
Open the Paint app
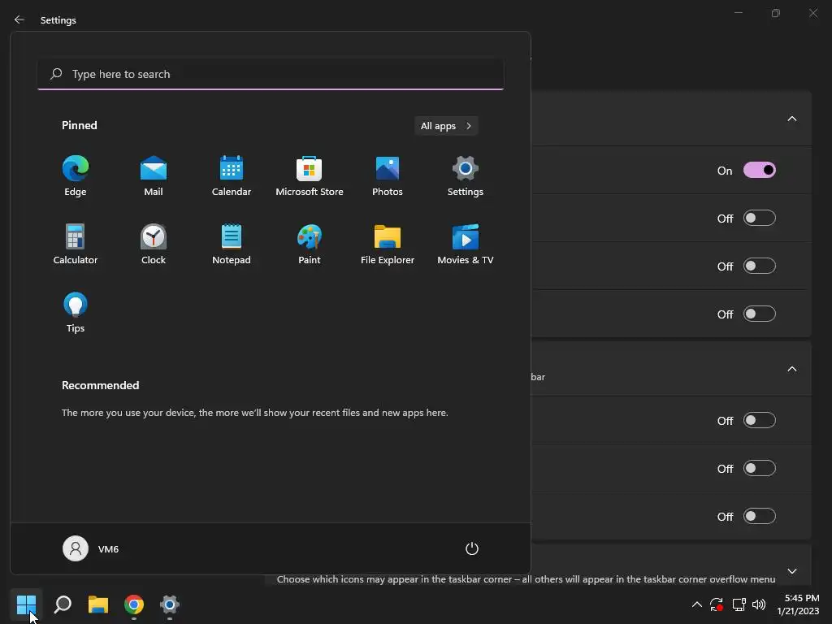(x=310, y=244)
